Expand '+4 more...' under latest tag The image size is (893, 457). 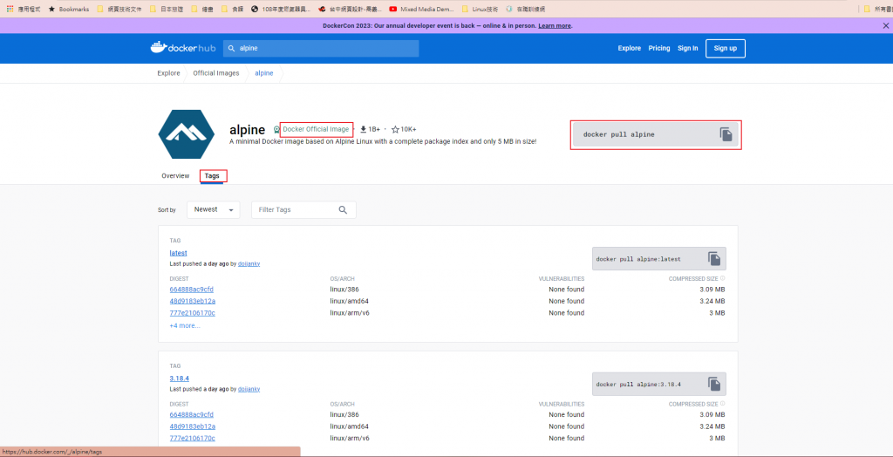click(185, 326)
